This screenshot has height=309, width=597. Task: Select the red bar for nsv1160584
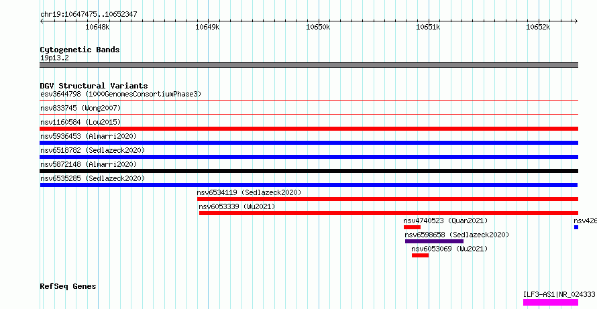click(309, 129)
